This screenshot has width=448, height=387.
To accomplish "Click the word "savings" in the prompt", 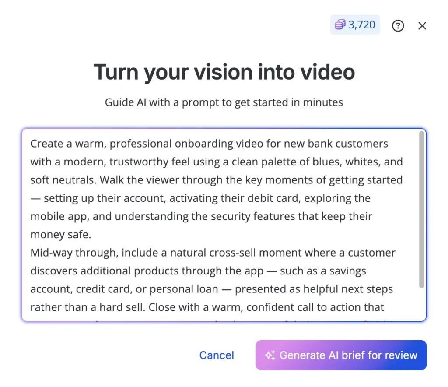I will coord(349,271).
